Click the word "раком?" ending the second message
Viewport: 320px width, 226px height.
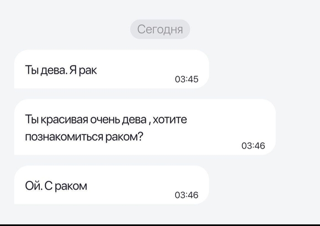click(x=124, y=137)
